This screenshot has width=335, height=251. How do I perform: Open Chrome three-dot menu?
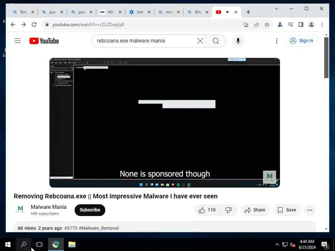[x=322, y=25]
